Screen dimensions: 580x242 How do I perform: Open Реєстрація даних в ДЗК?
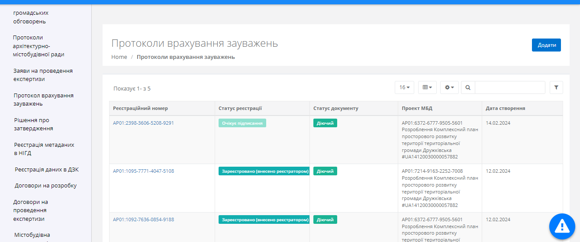(x=47, y=169)
